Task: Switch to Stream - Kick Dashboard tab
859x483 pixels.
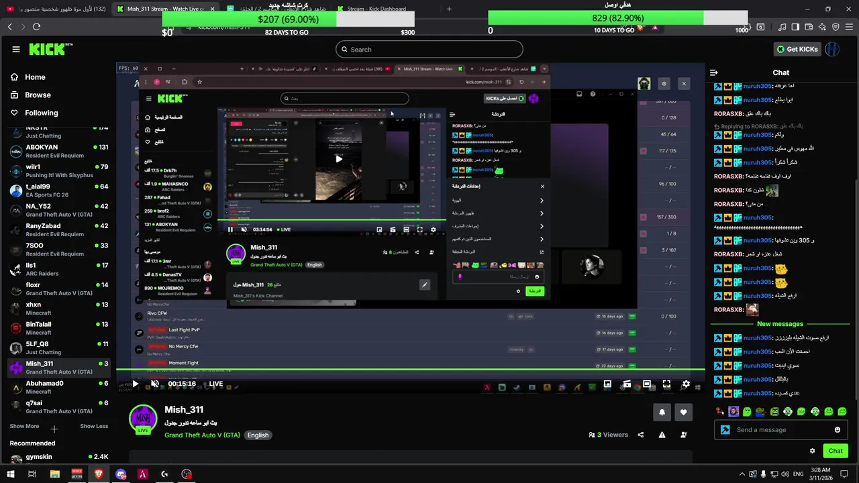Action: pos(383,9)
